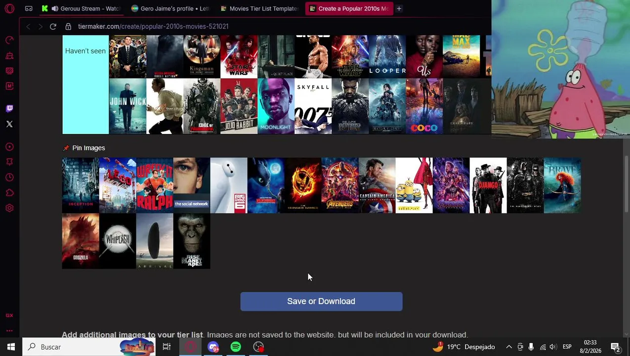Go back to the previous page
630x356 pixels.
tap(28, 26)
